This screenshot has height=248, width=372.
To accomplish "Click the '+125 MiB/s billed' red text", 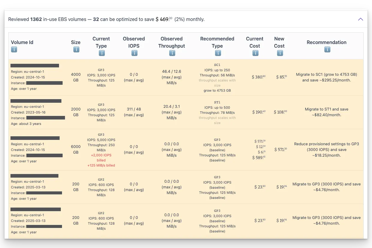I will pos(101,165).
